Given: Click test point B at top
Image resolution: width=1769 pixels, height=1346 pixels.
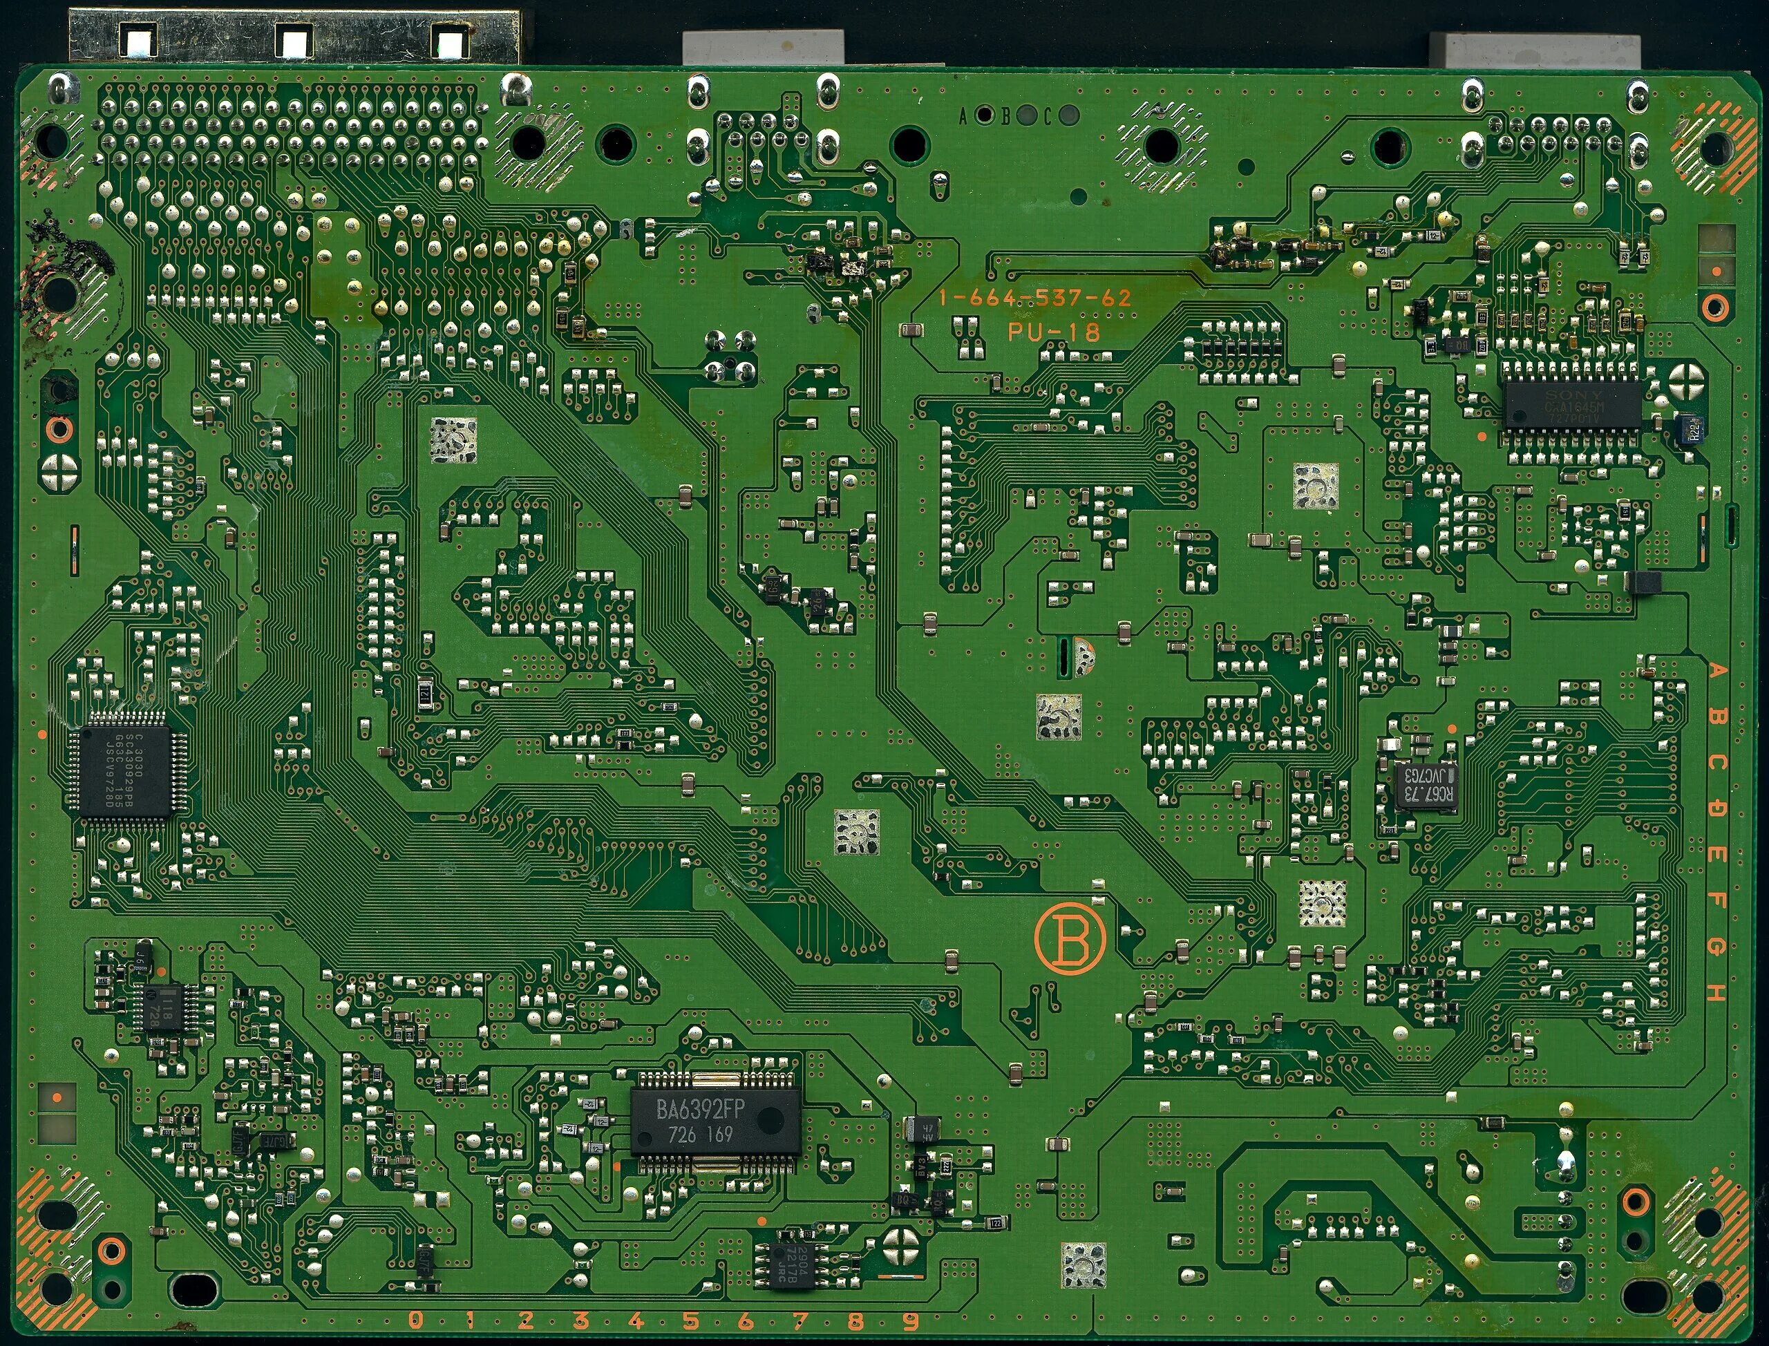Looking at the screenshot, I should [x=1025, y=117].
